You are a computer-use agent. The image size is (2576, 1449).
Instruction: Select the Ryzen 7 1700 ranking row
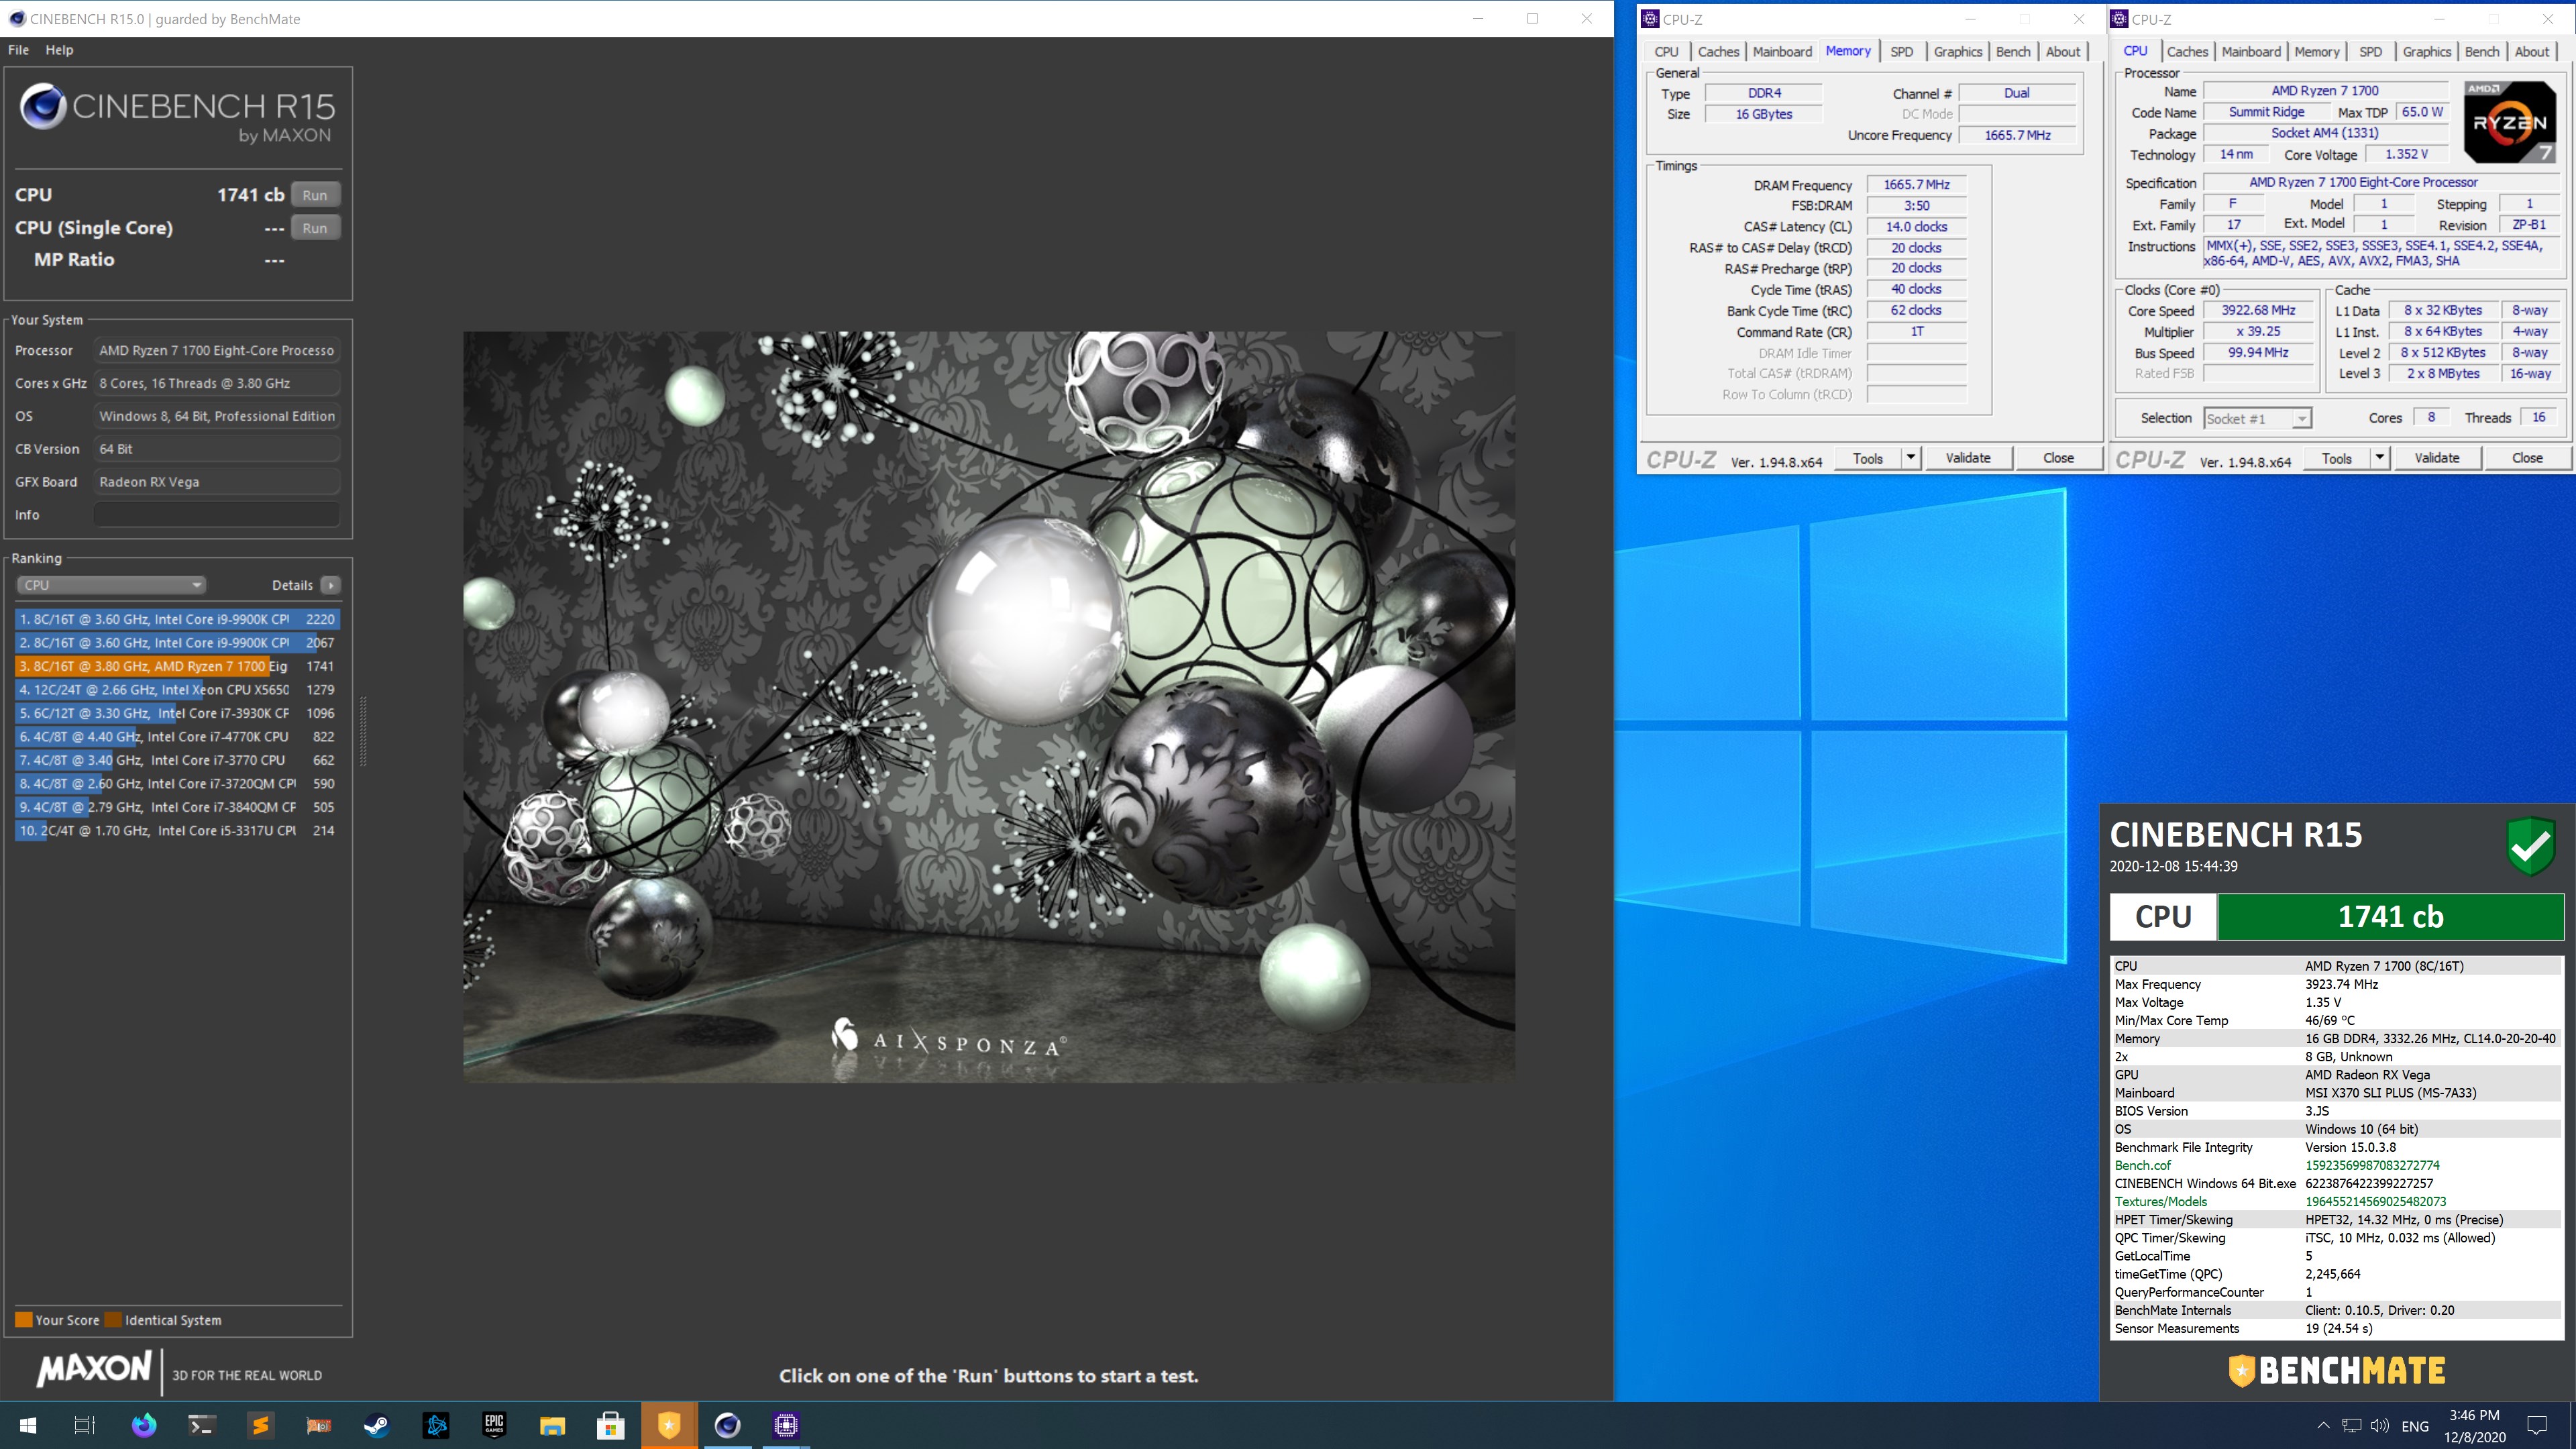[177, 666]
